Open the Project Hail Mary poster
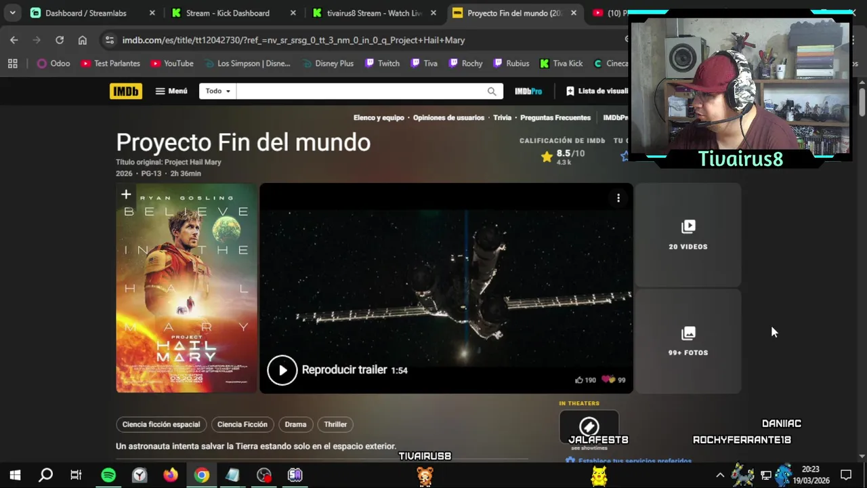This screenshot has height=488, width=867. pyautogui.click(x=186, y=288)
